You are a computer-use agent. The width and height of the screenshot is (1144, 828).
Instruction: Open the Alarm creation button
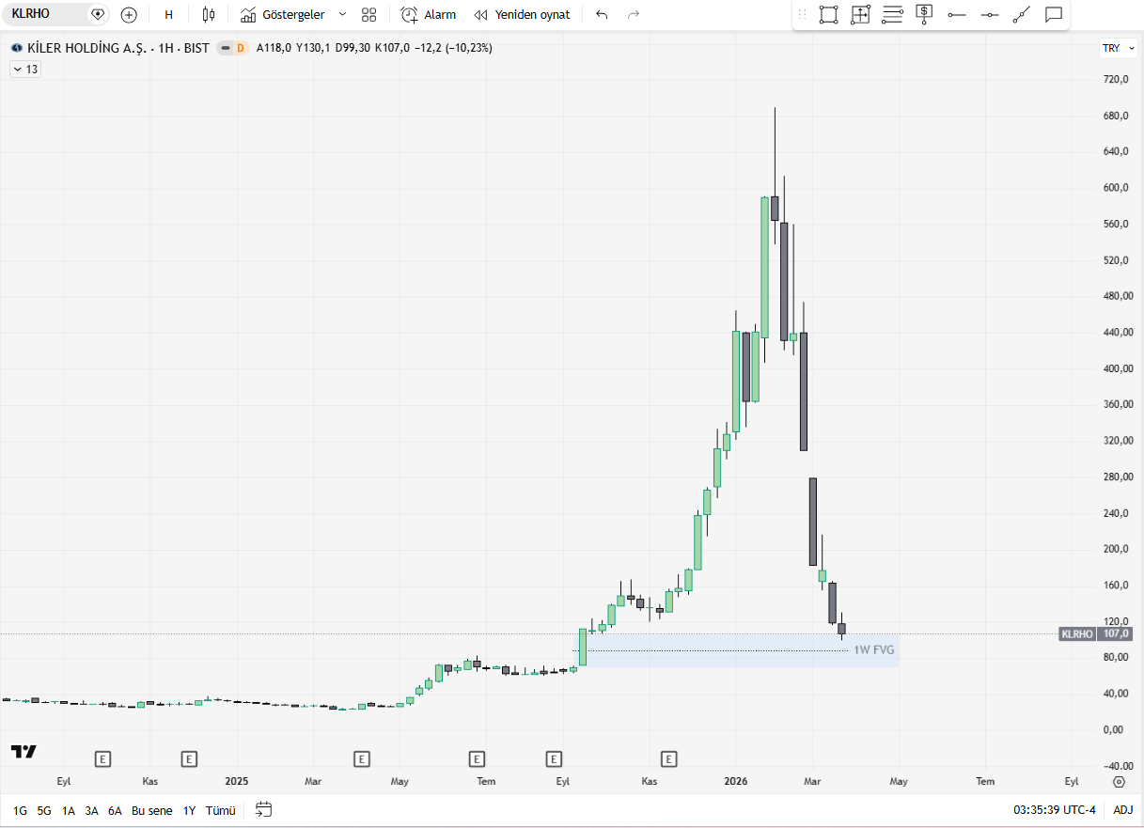[x=429, y=14]
